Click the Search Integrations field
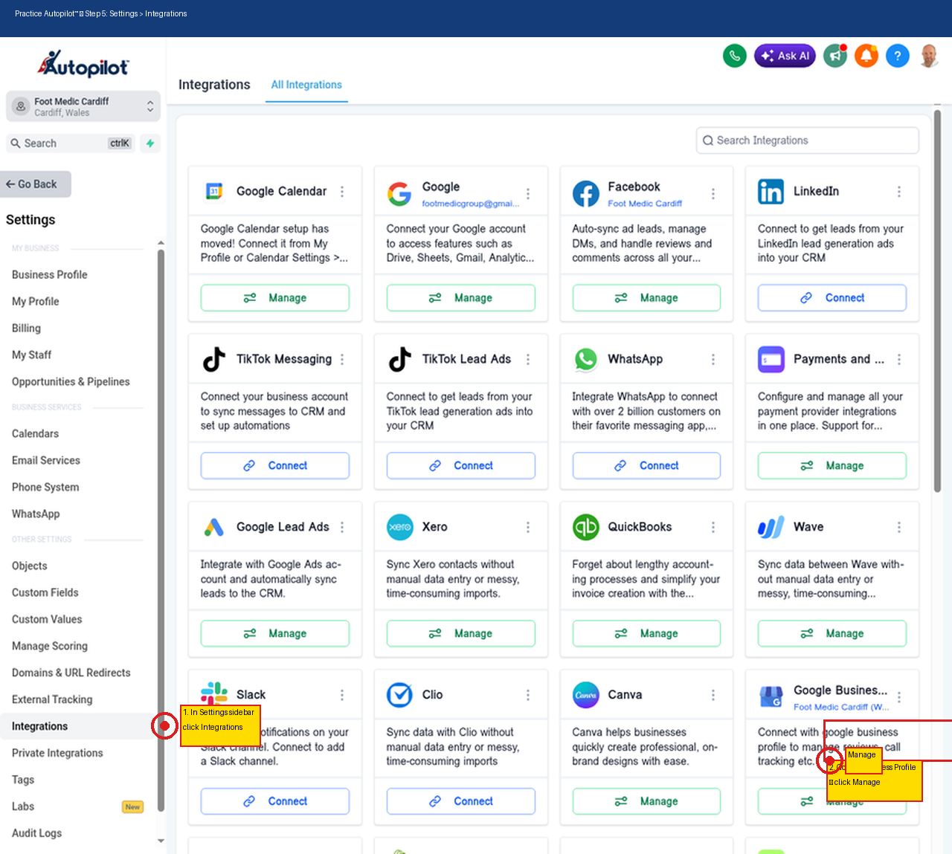Screen dimensions: 952x854 [x=808, y=140]
